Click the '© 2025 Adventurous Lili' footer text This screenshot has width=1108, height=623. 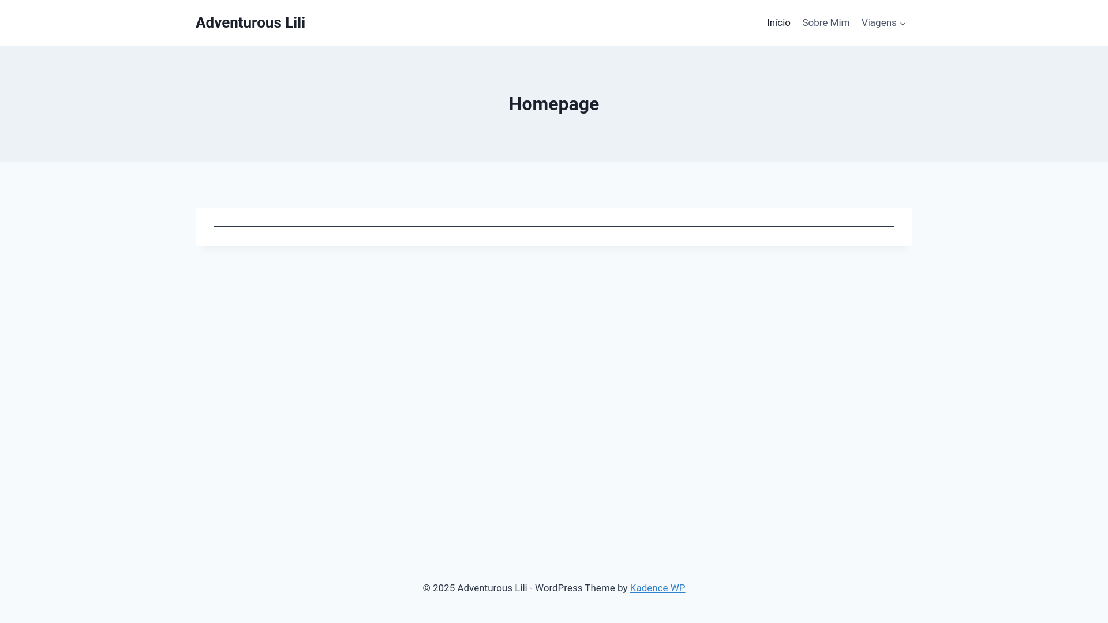point(475,588)
